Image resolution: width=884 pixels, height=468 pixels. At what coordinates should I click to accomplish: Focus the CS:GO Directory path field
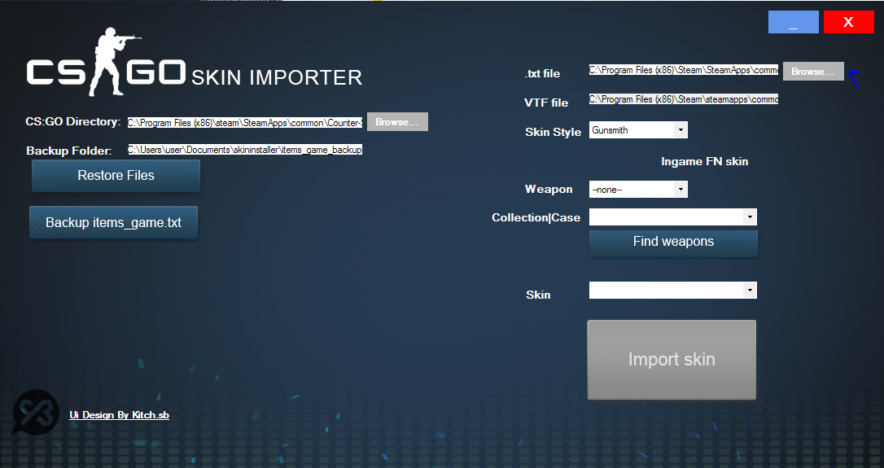pyautogui.click(x=245, y=122)
